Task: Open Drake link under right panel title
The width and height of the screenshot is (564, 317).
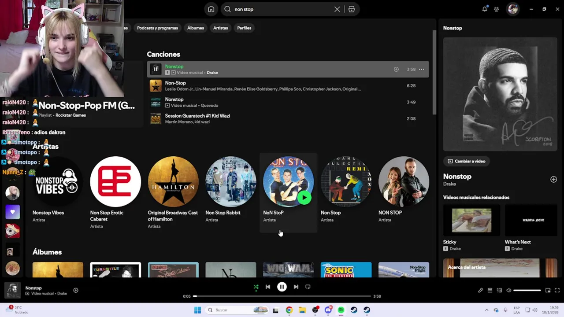Action: click(449, 184)
